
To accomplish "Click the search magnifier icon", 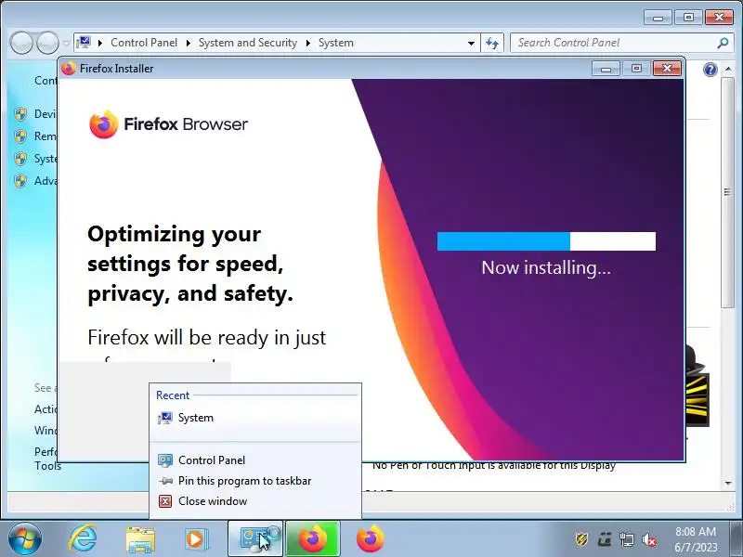I will point(723,43).
